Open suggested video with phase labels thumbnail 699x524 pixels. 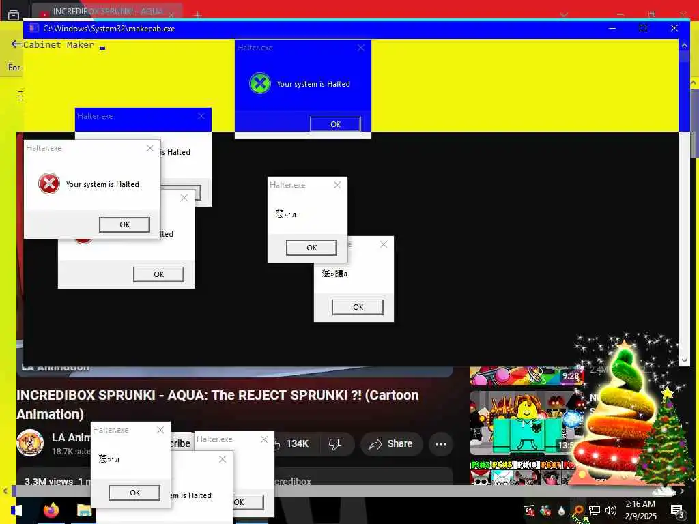[x=524, y=472]
